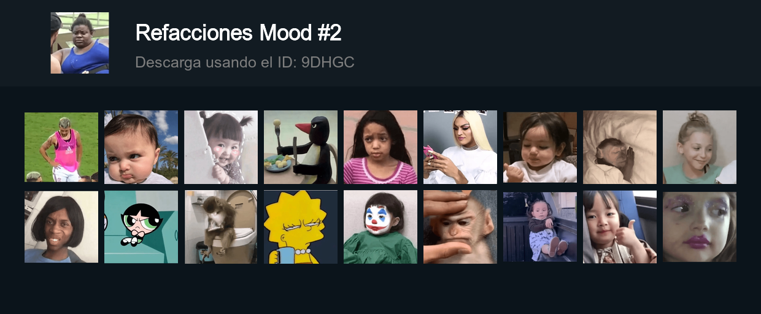Select the grumpy baby with palm trees sticker
Viewport: 761px width, 314px height.
click(141, 147)
